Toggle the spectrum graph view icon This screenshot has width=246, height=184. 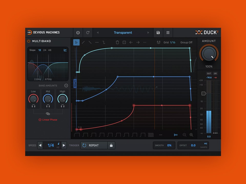pyautogui.click(x=65, y=50)
